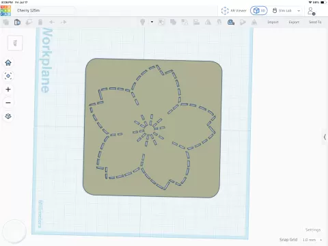Click the Copy icon in toolbar

coord(6,22)
